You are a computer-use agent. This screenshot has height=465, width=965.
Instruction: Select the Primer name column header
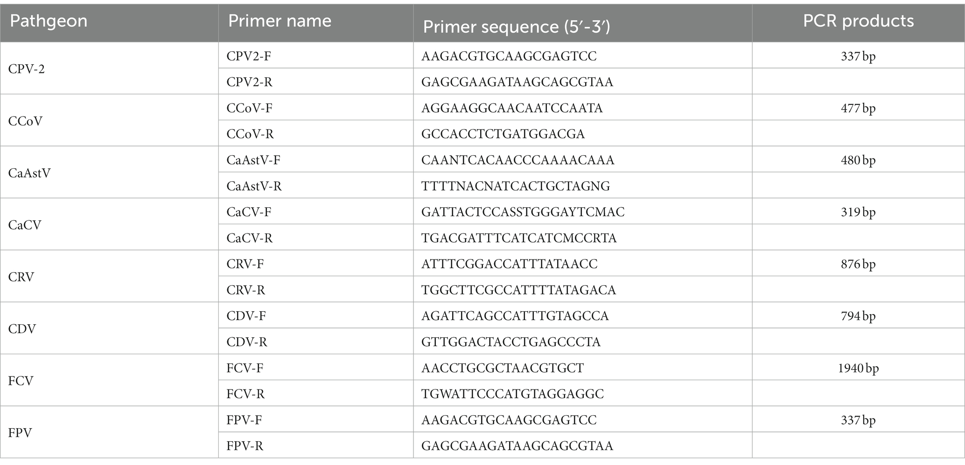pyautogui.click(x=280, y=21)
